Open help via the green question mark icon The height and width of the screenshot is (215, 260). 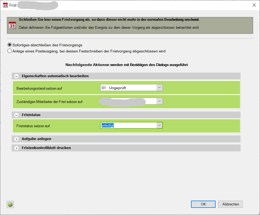(10, 204)
